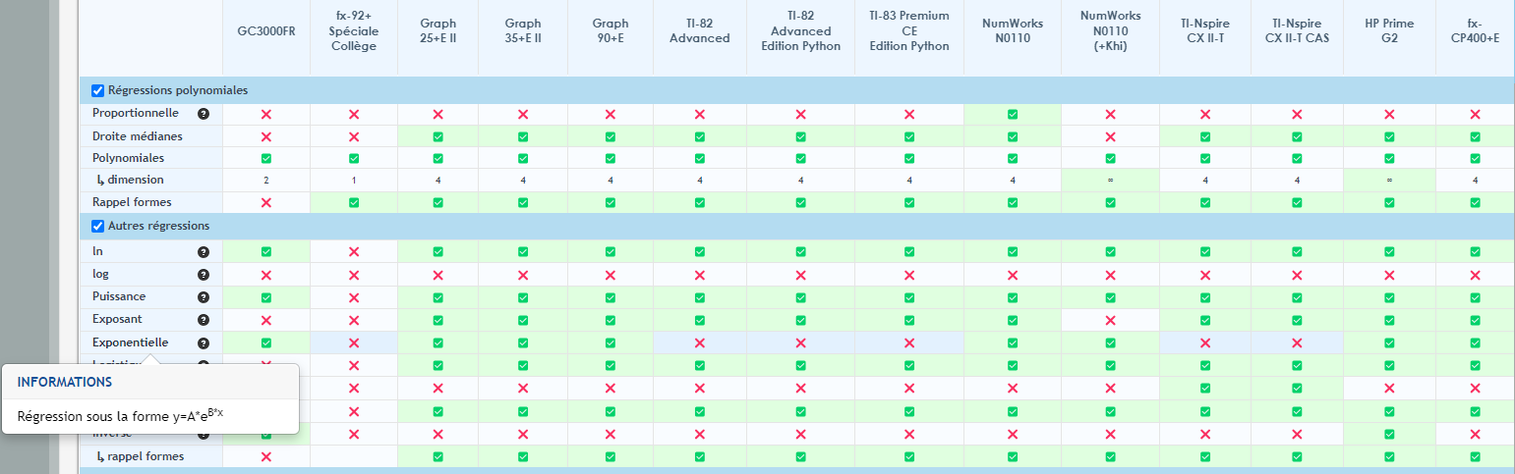The width and height of the screenshot is (1515, 474).
Task: Click Exponentielle cross for TI-Nspire CX II-T CAS
Action: coord(1297,343)
